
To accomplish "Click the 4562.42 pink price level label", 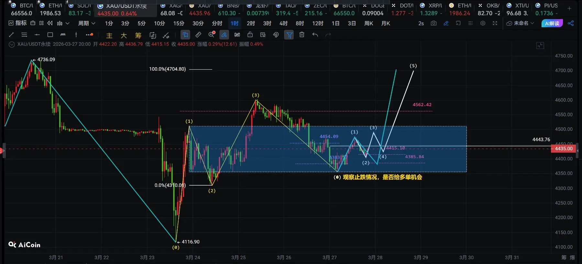I will click(x=422, y=105).
